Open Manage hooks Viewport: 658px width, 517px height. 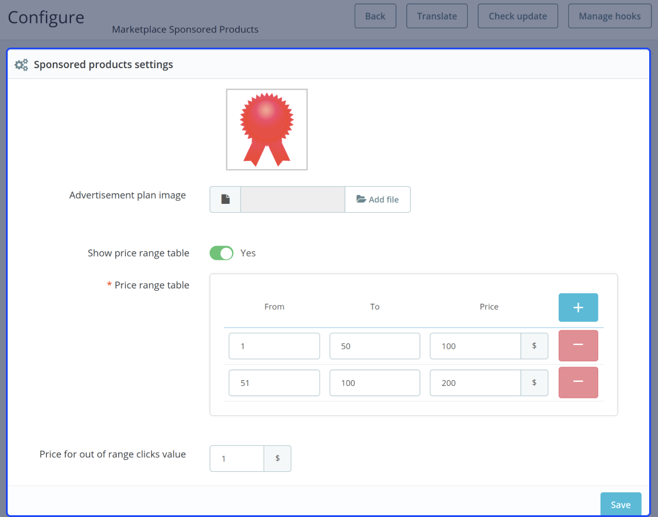coord(609,16)
